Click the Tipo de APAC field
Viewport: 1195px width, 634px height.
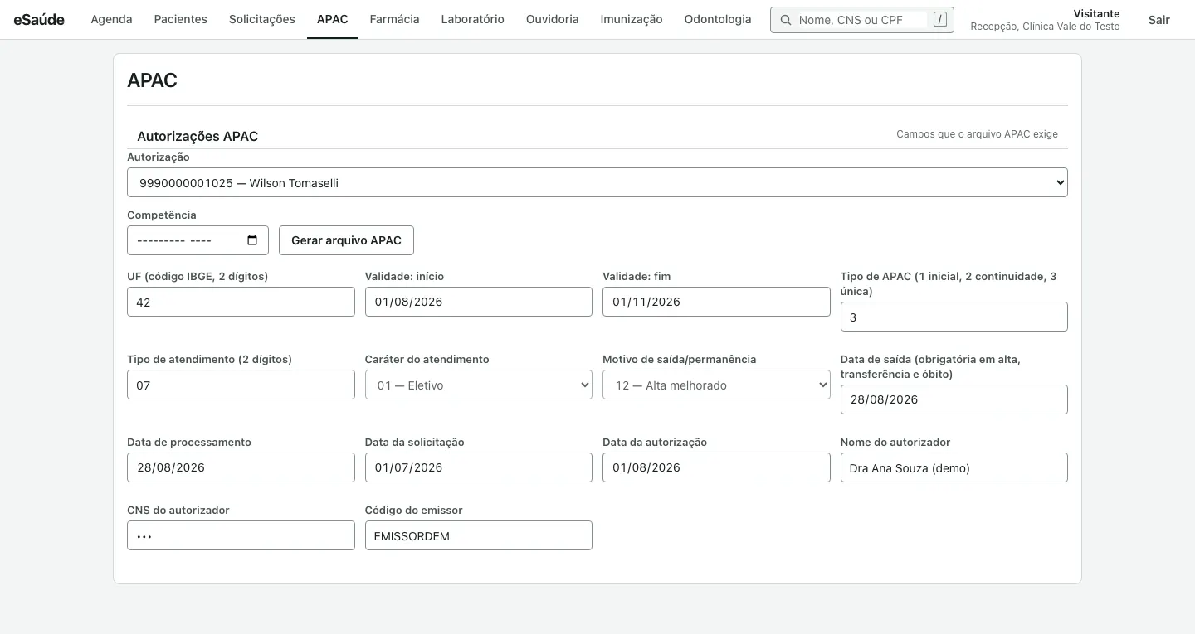954,317
